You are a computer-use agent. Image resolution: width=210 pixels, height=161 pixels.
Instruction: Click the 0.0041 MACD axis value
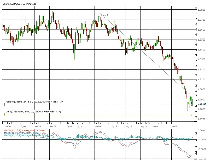point(201,130)
